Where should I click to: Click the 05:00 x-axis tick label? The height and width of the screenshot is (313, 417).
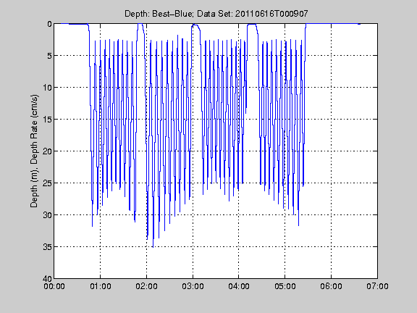(285, 286)
